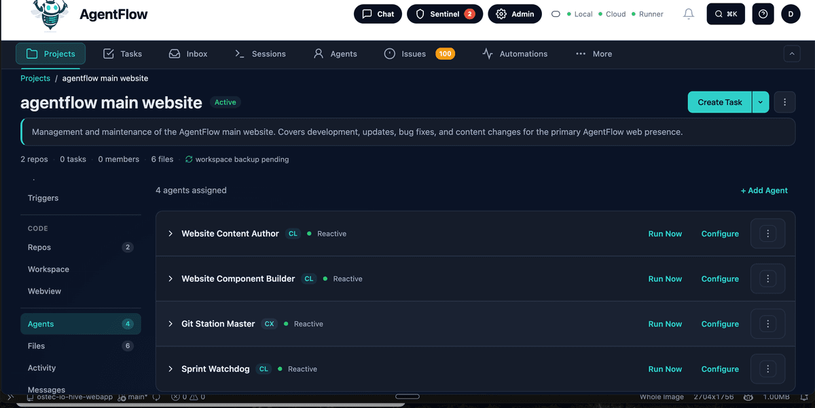Click the workspace backup pending sync icon
This screenshot has height=408, width=815.
tap(189, 159)
